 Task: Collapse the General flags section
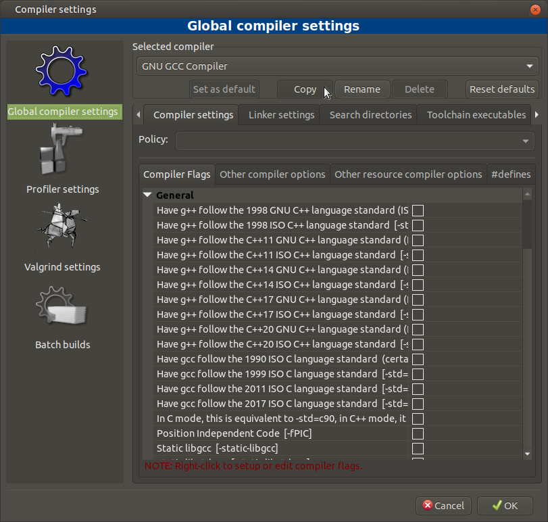(148, 195)
